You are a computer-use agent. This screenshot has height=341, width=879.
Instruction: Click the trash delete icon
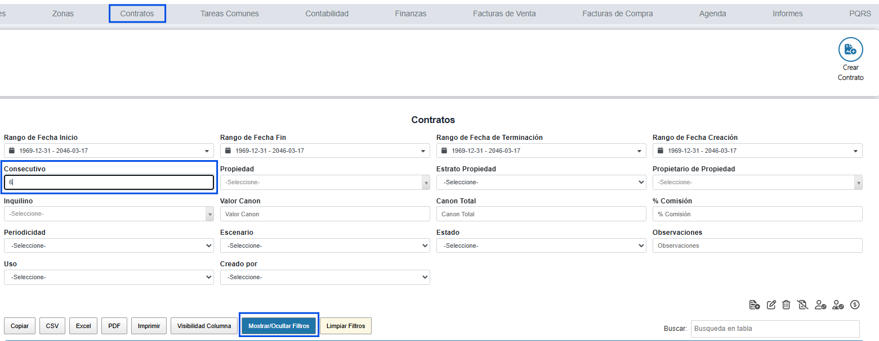tap(787, 305)
